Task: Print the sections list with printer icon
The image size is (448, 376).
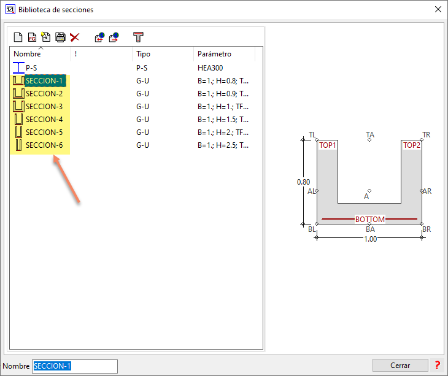Action: [x=60, y=37]
